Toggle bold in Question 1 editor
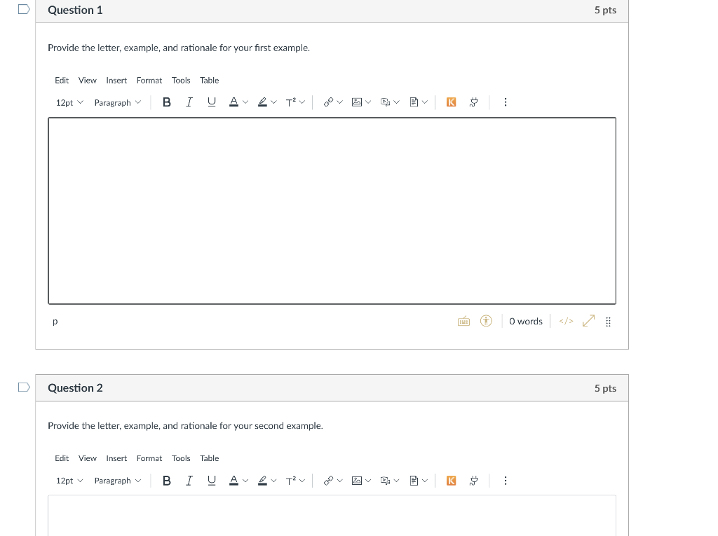Image resolution: width=718 pixels, height=536 pixels. (167, 102)
